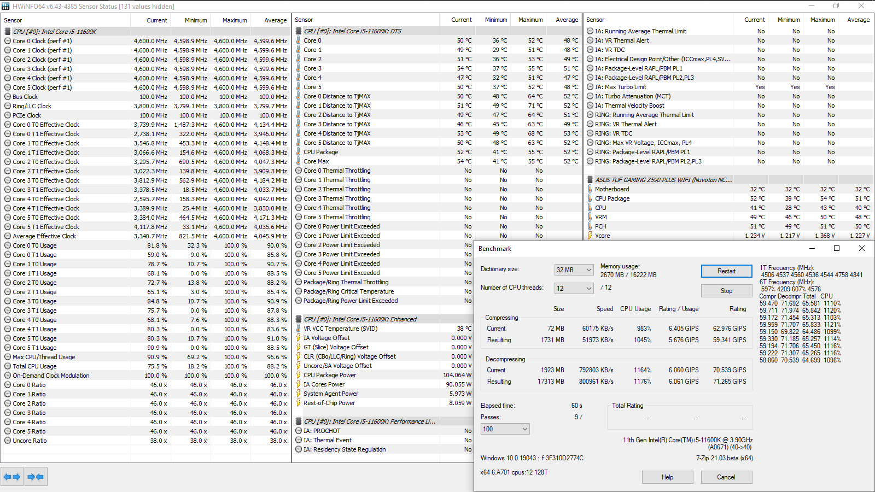Select the IA Cores Power row
Image resolution: width=875 pixels, height=492 pixels.
383,384
